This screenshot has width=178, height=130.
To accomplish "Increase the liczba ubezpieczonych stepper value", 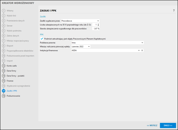I will pos(98,24).
